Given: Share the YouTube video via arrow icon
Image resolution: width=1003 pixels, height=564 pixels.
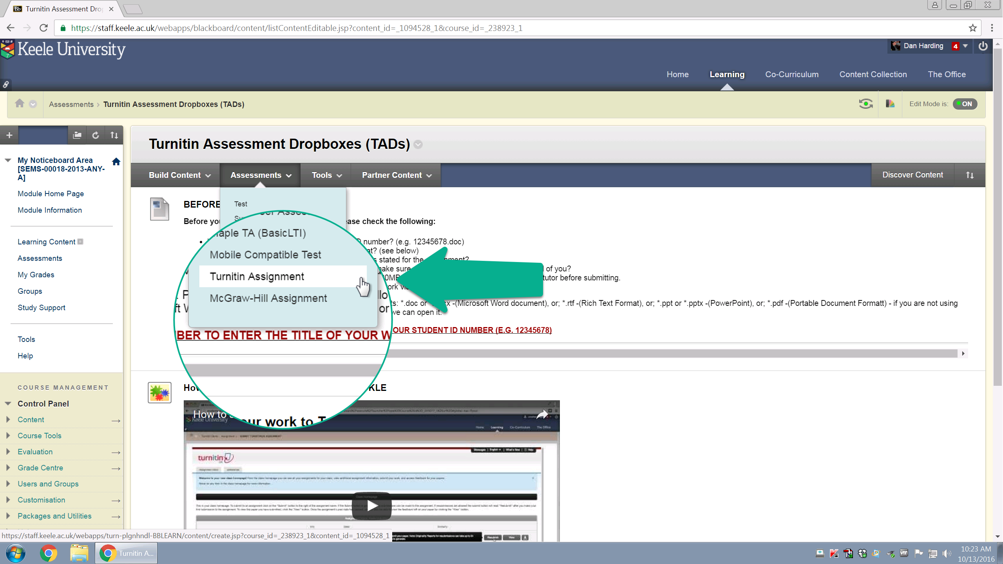Looking at the screenshot, I should click(x=542, y=414).
